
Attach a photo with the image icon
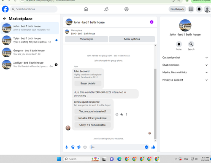click(x=73, y=147)
